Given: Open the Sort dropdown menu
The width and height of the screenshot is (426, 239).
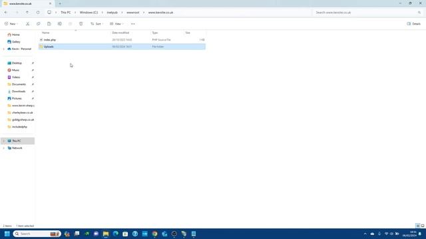Looking at the screenshot, I should 97,24.
